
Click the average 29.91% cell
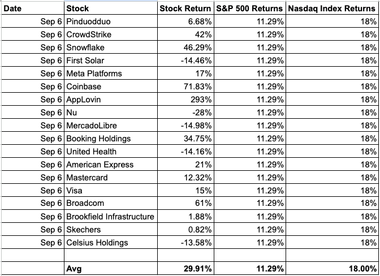[x=185, y=268]
